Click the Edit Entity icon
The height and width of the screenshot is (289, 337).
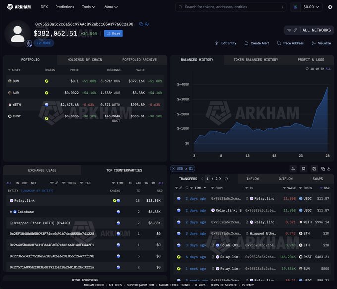pos(217,43)
